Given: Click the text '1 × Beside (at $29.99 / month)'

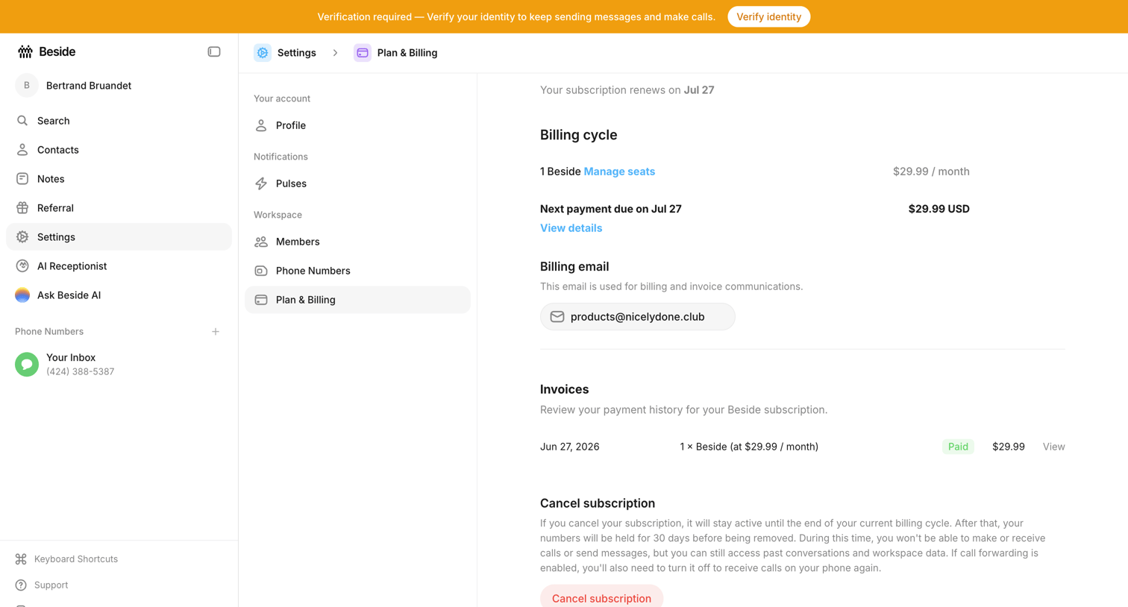Looking at the screenshot, I should pos(749,447).
